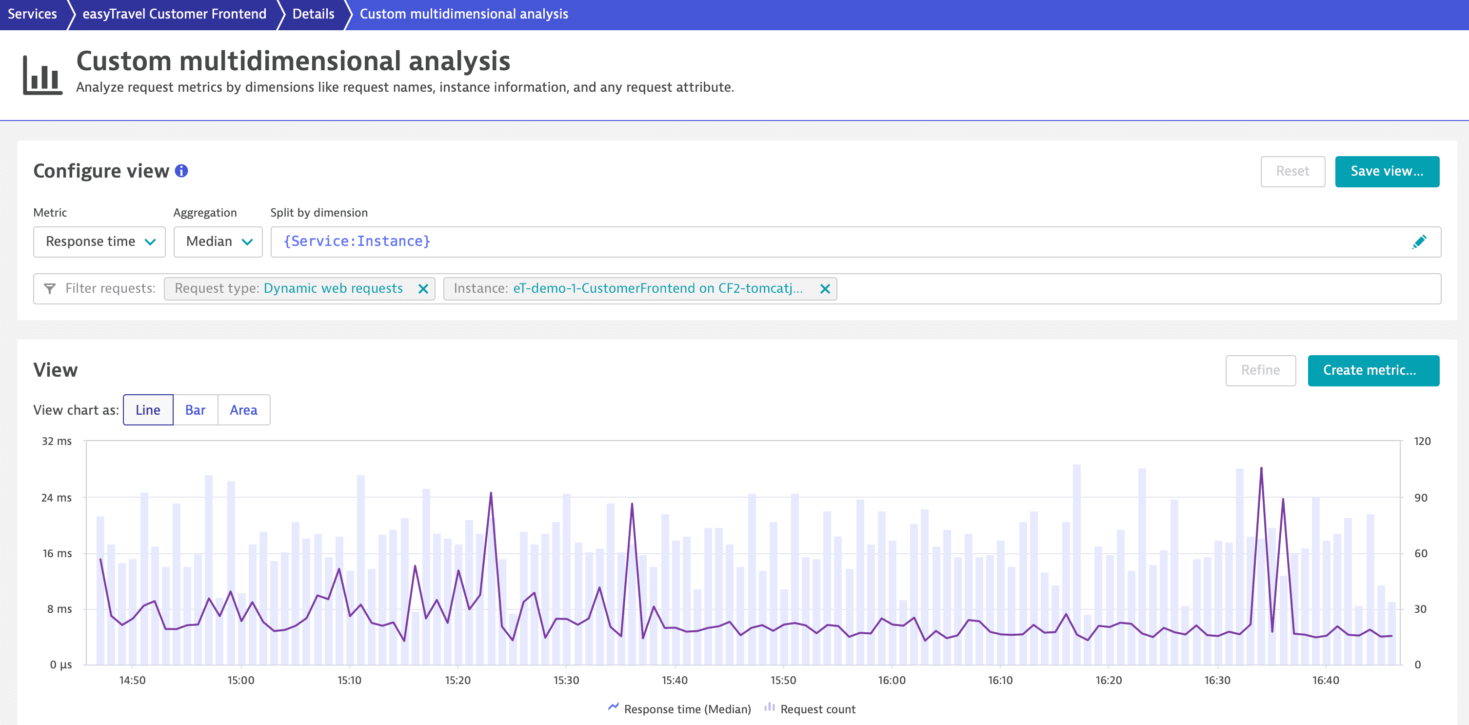Click the pencil edit icon for split dimension
Image resolution: width=1469 pixels, height=725 pixels.
[1419, 242]
